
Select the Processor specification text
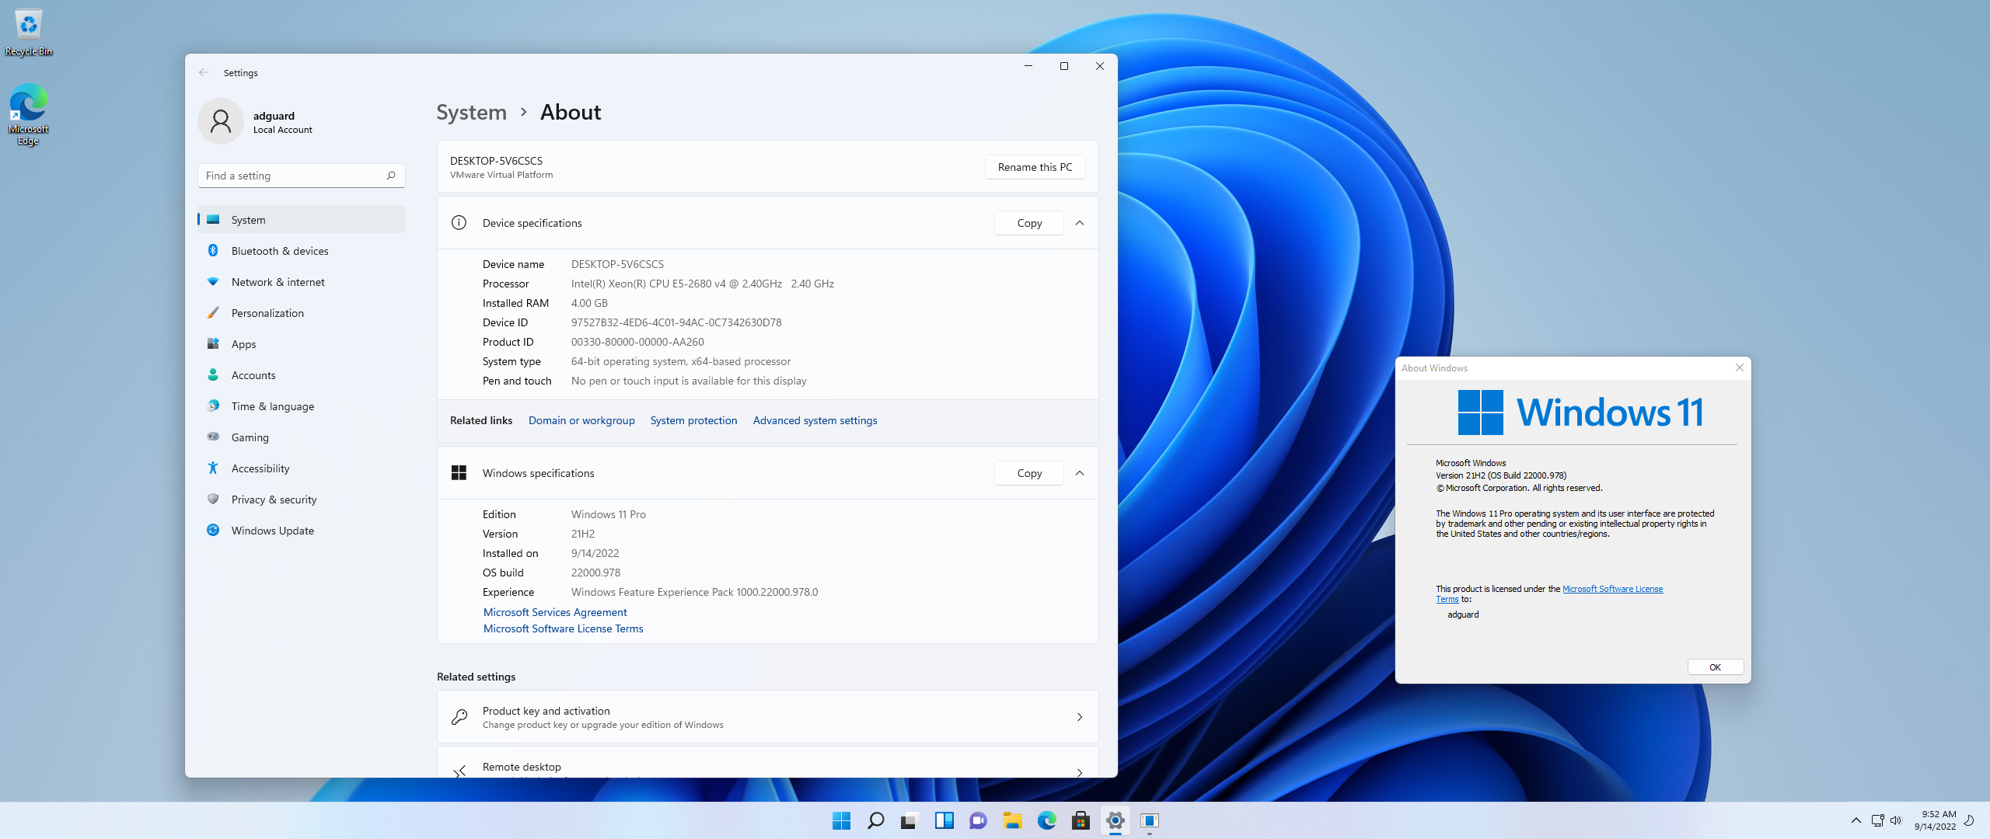click(703, 284)
